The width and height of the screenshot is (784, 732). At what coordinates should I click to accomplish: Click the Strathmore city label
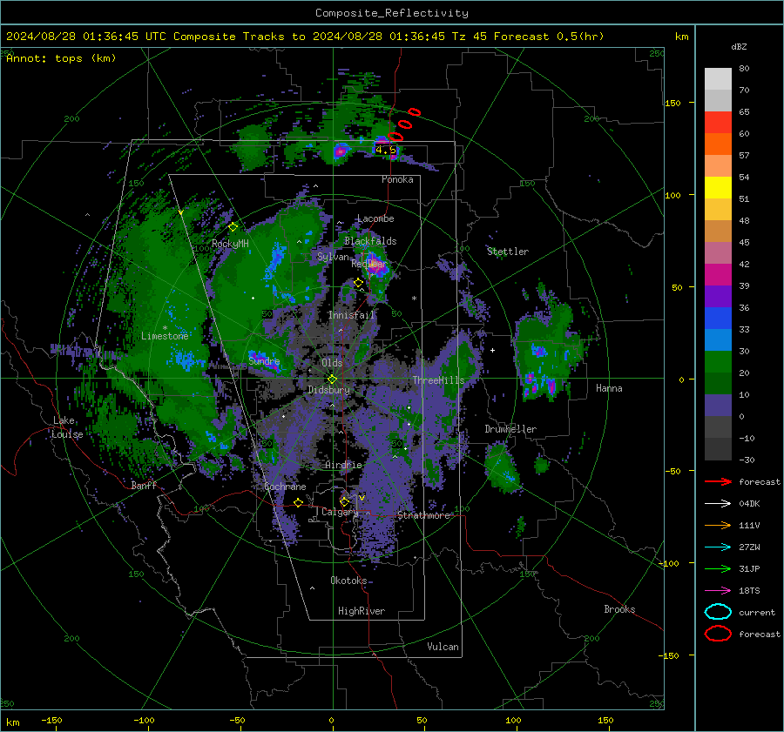[423, 515]
